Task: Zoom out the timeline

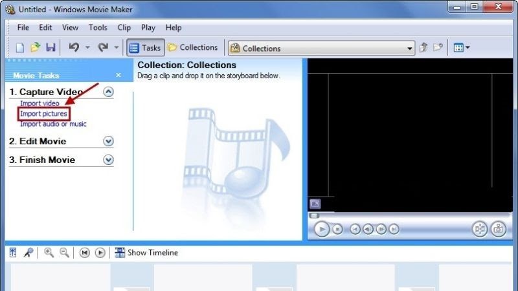Action: coord(64,253)
